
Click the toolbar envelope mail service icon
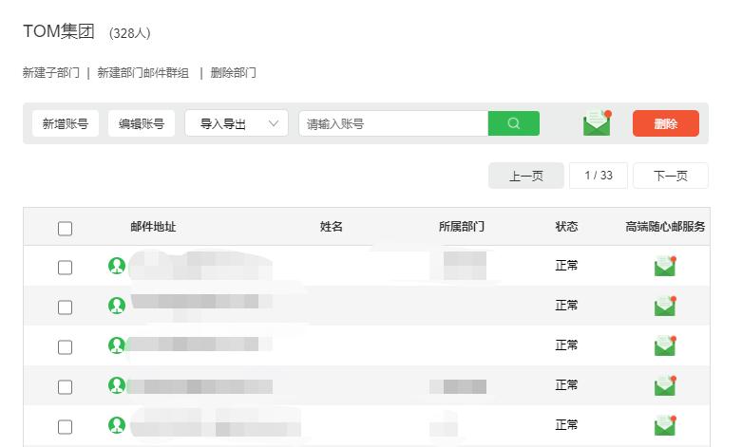598,122
